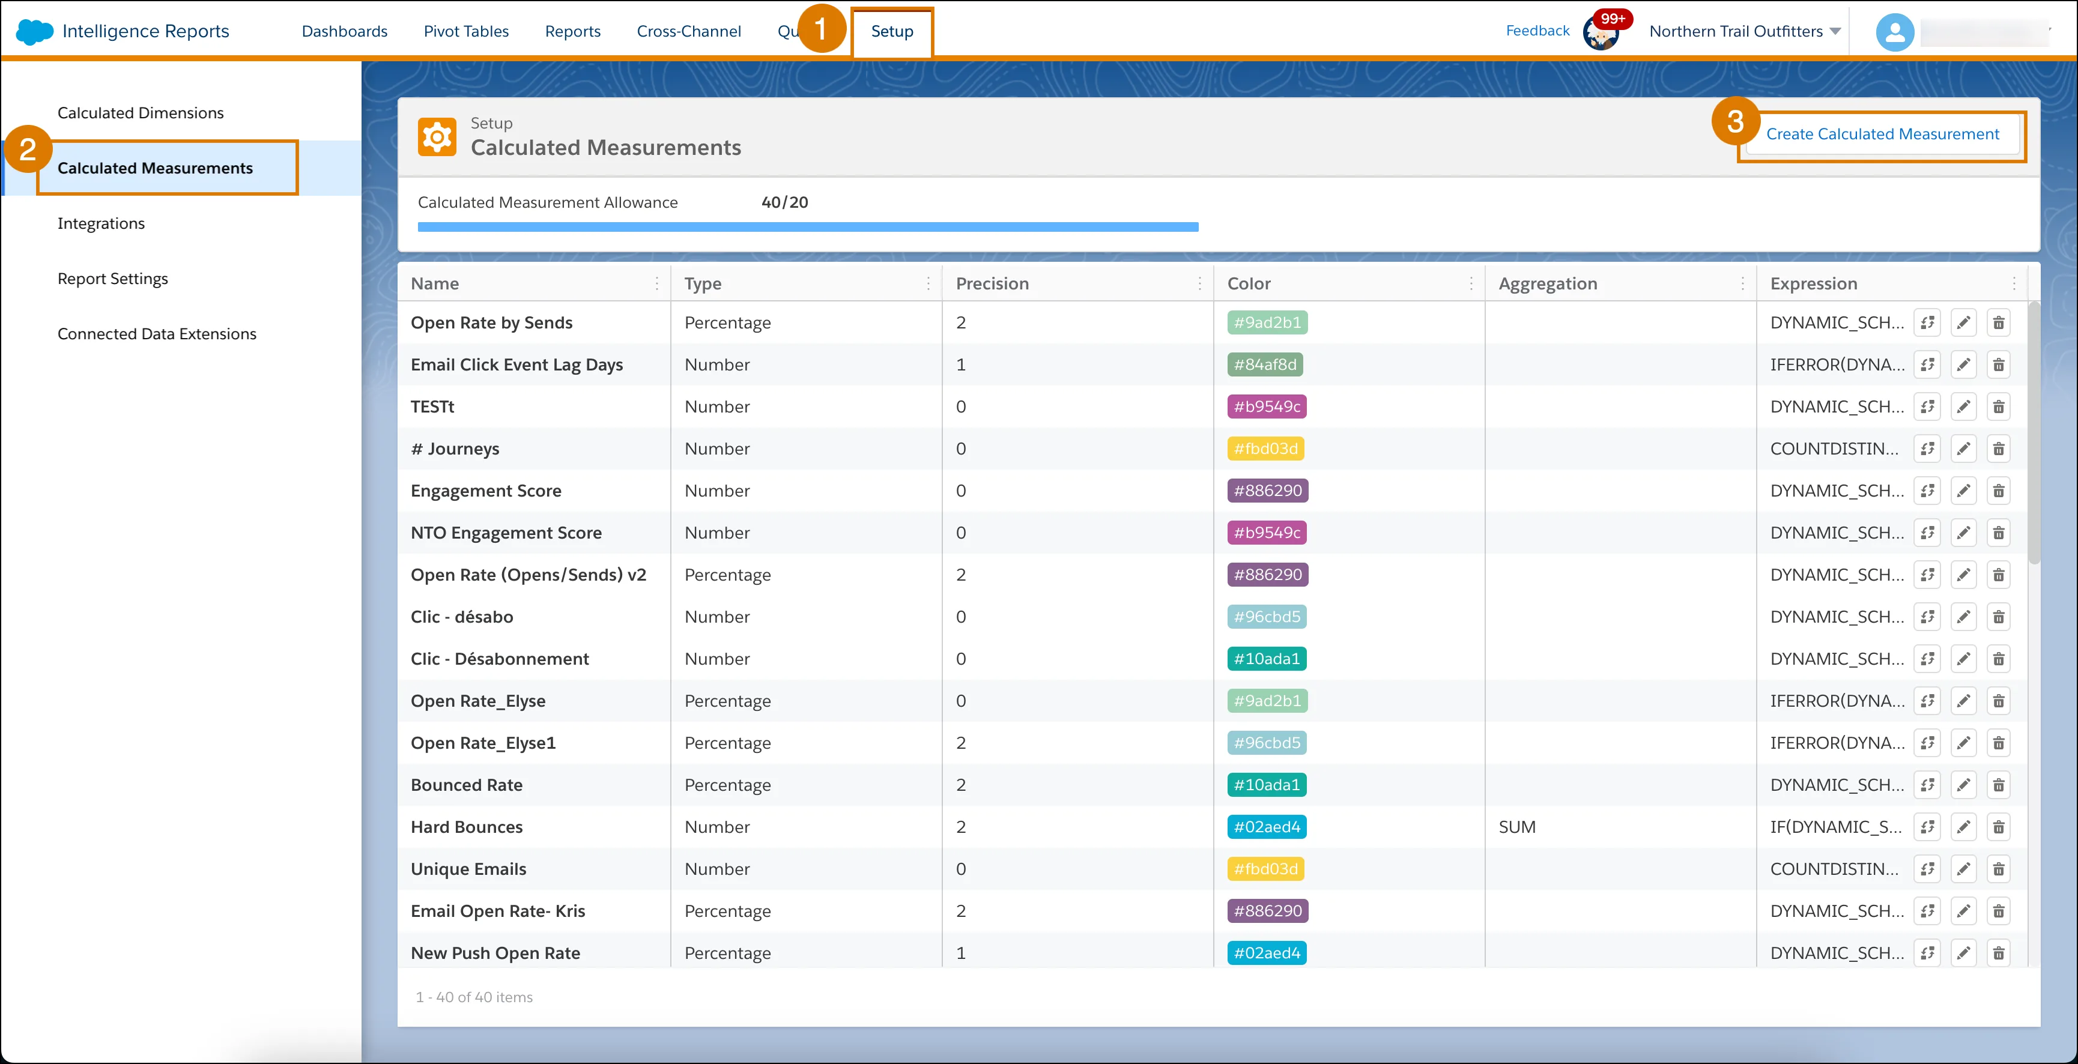The width and height of the screenshot is (2078, 1064).
Task: Click the delete icon for TESTt row
Action: point(2002,407)
